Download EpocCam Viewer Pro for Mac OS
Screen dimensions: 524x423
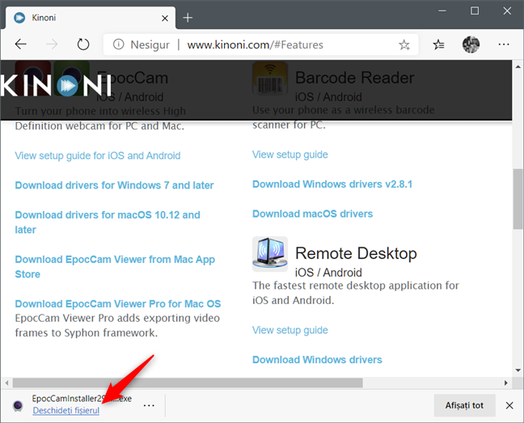pos(118,304)
